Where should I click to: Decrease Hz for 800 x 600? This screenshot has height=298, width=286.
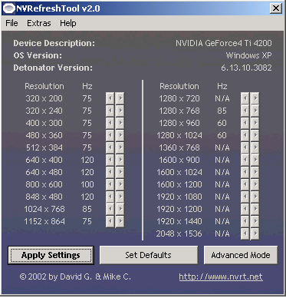[x=110, y=184]
